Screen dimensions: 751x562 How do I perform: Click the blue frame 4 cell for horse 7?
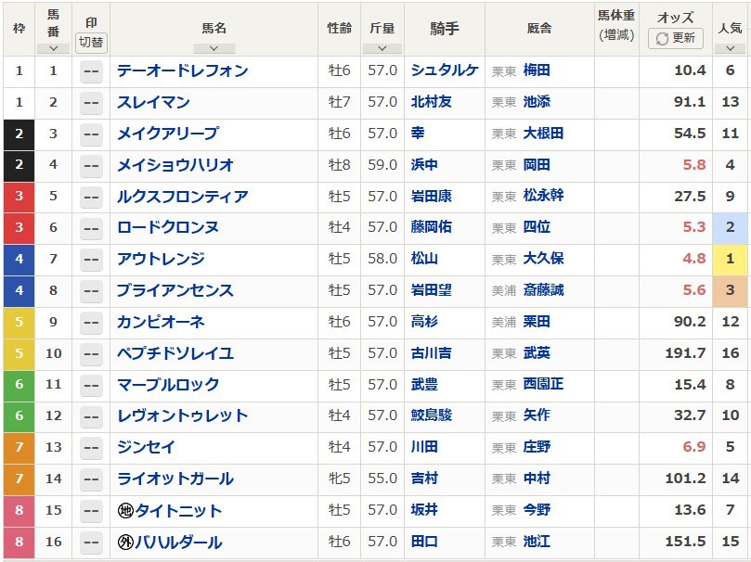point(19,260)
